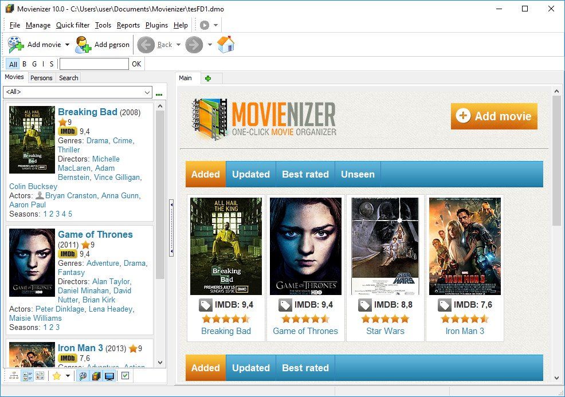
Task: Open the Michelle MacLaren director link
Action: tap(89, 164)
